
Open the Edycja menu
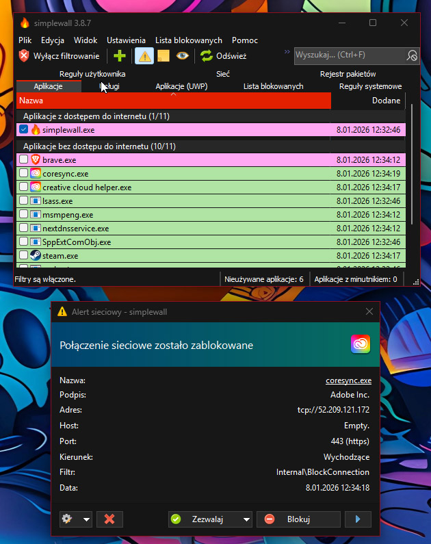tap(53, 40)
